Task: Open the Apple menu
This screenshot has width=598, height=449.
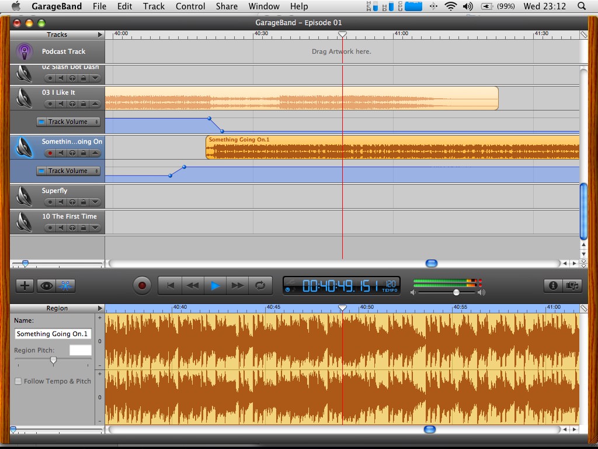Action: tap(16, 6)
